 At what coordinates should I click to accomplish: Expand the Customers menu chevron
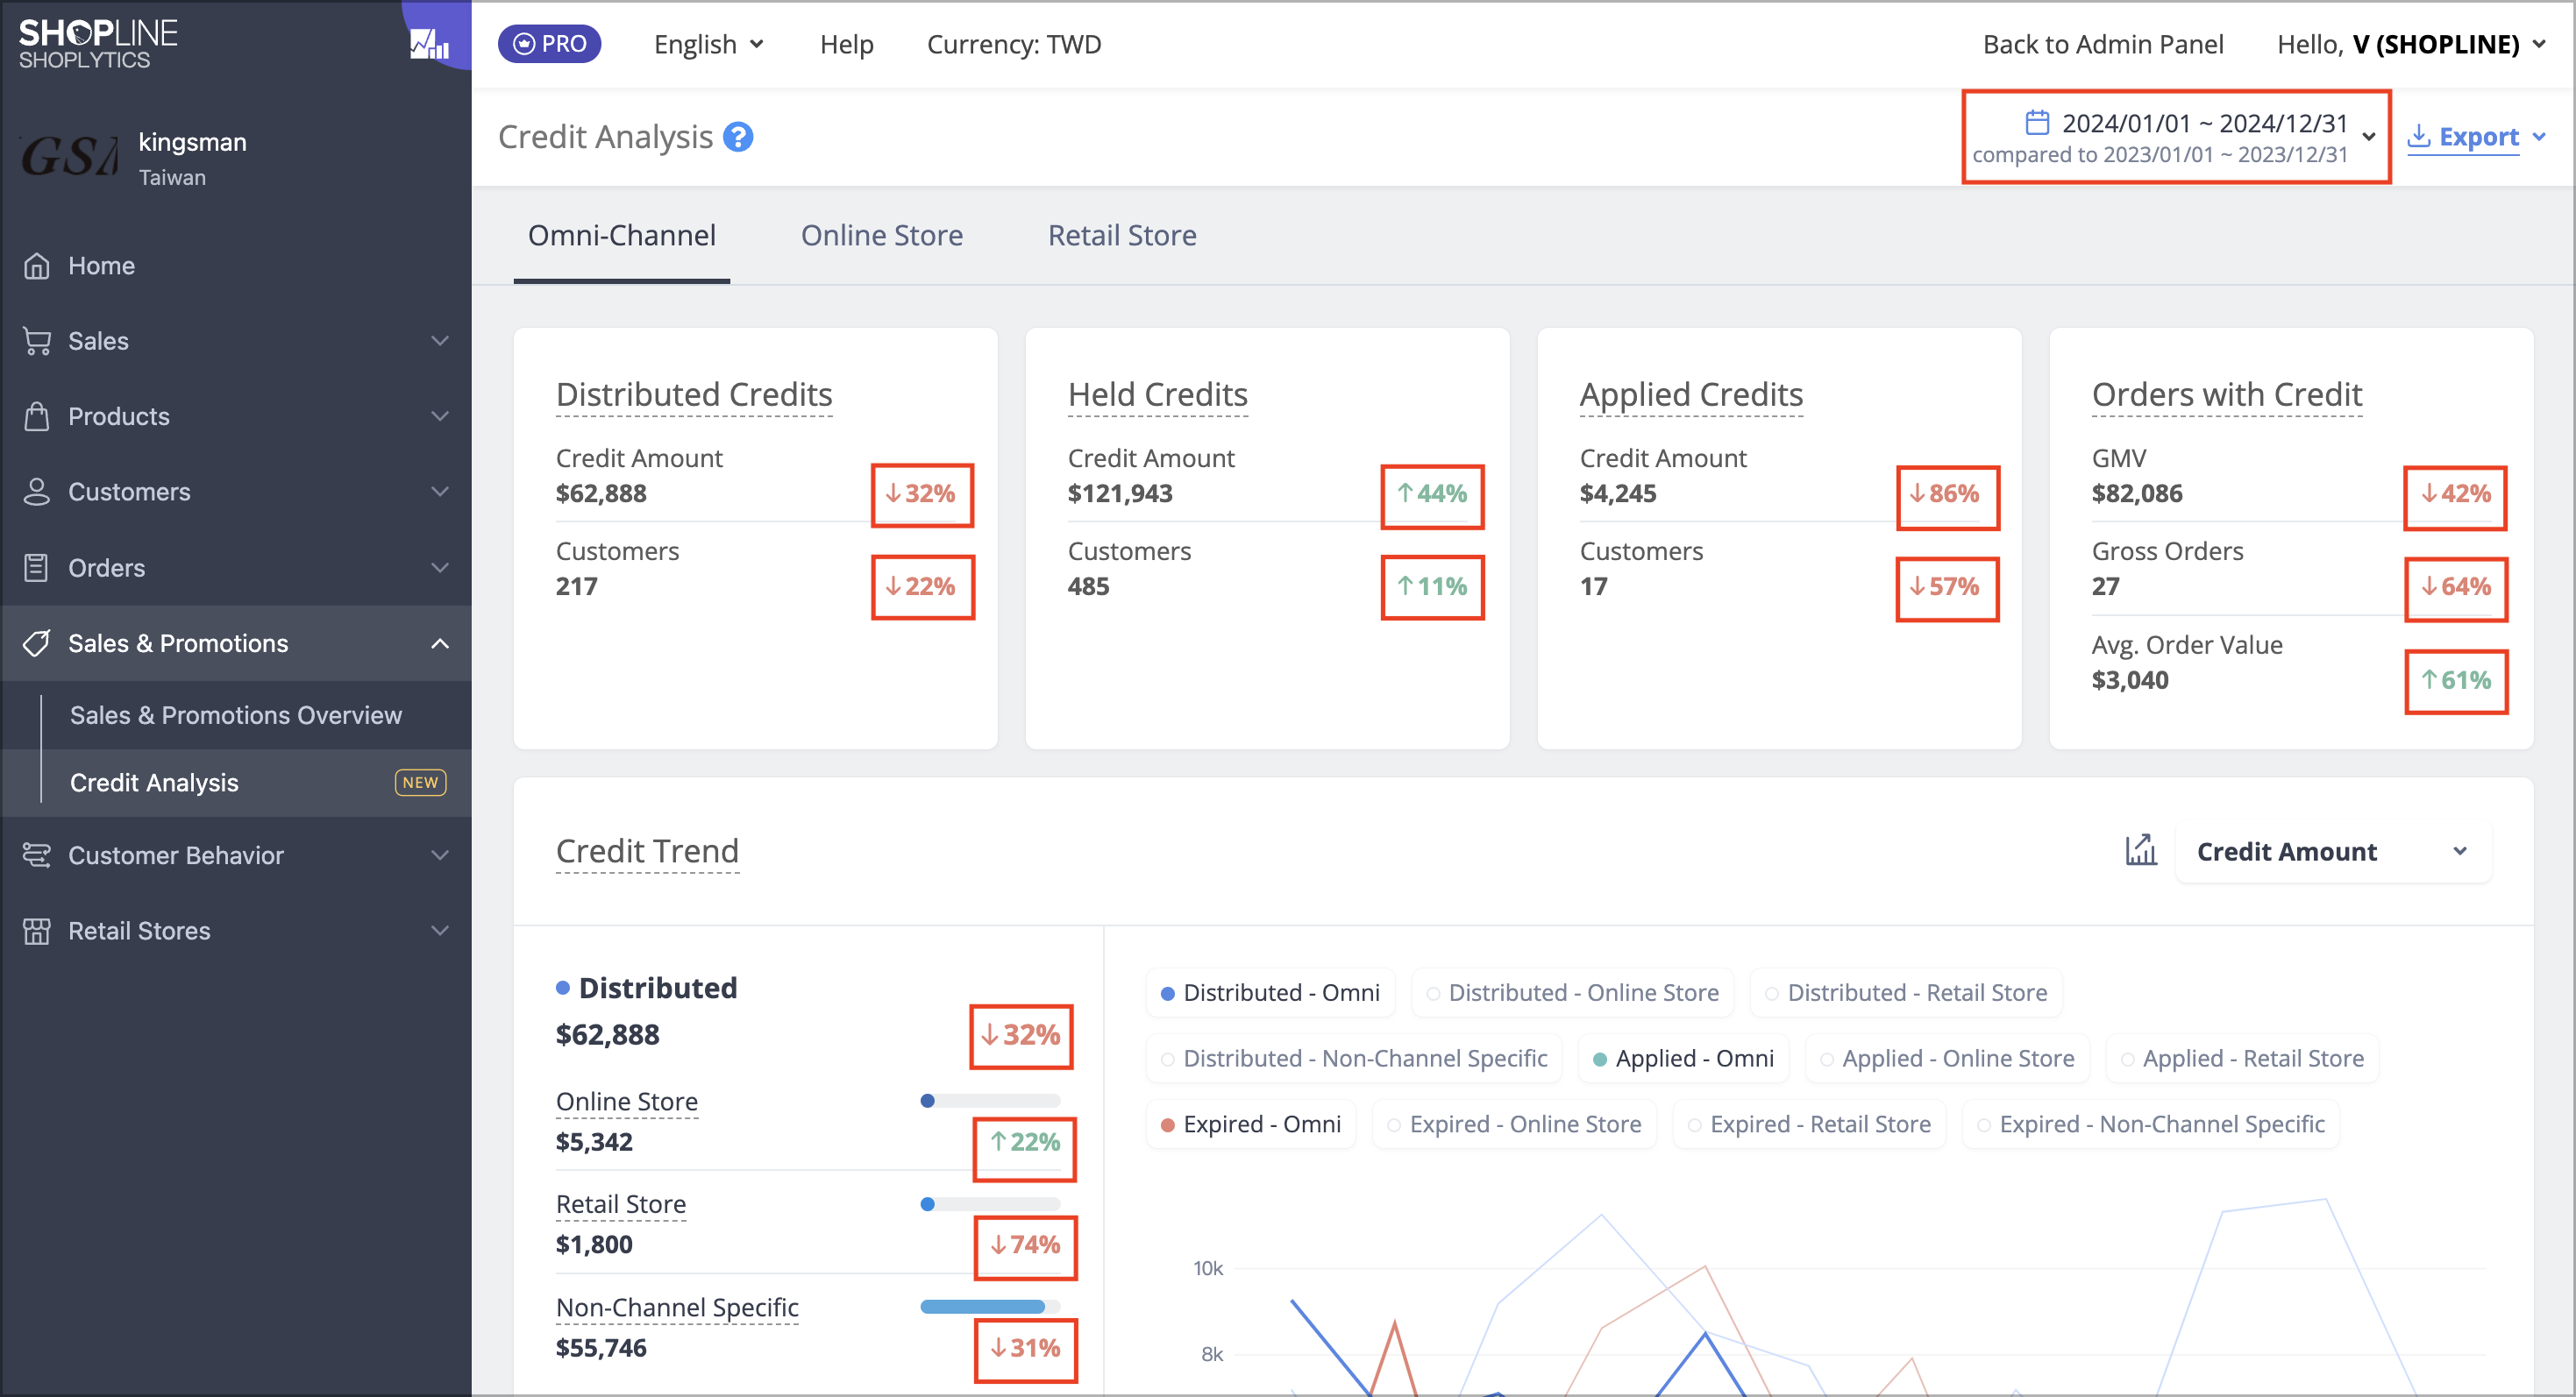pos(440,492)
